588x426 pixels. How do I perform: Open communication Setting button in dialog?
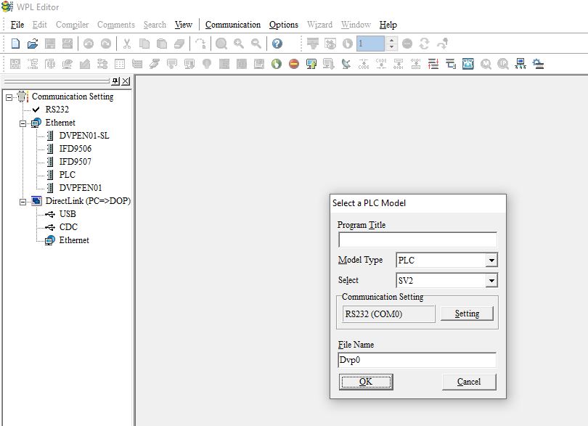[x=467, y=314]
